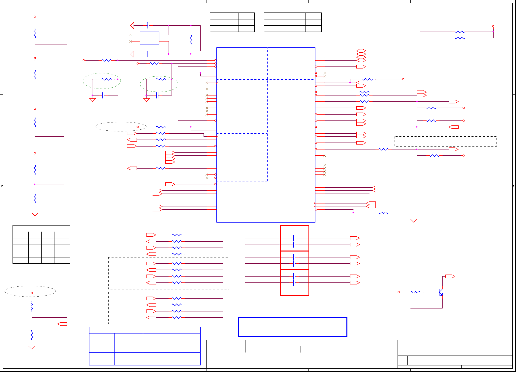Screen dimensions: 516x372
Task: Select the black dashed ellipse left of the IC
Action: [x=121, y=127]
